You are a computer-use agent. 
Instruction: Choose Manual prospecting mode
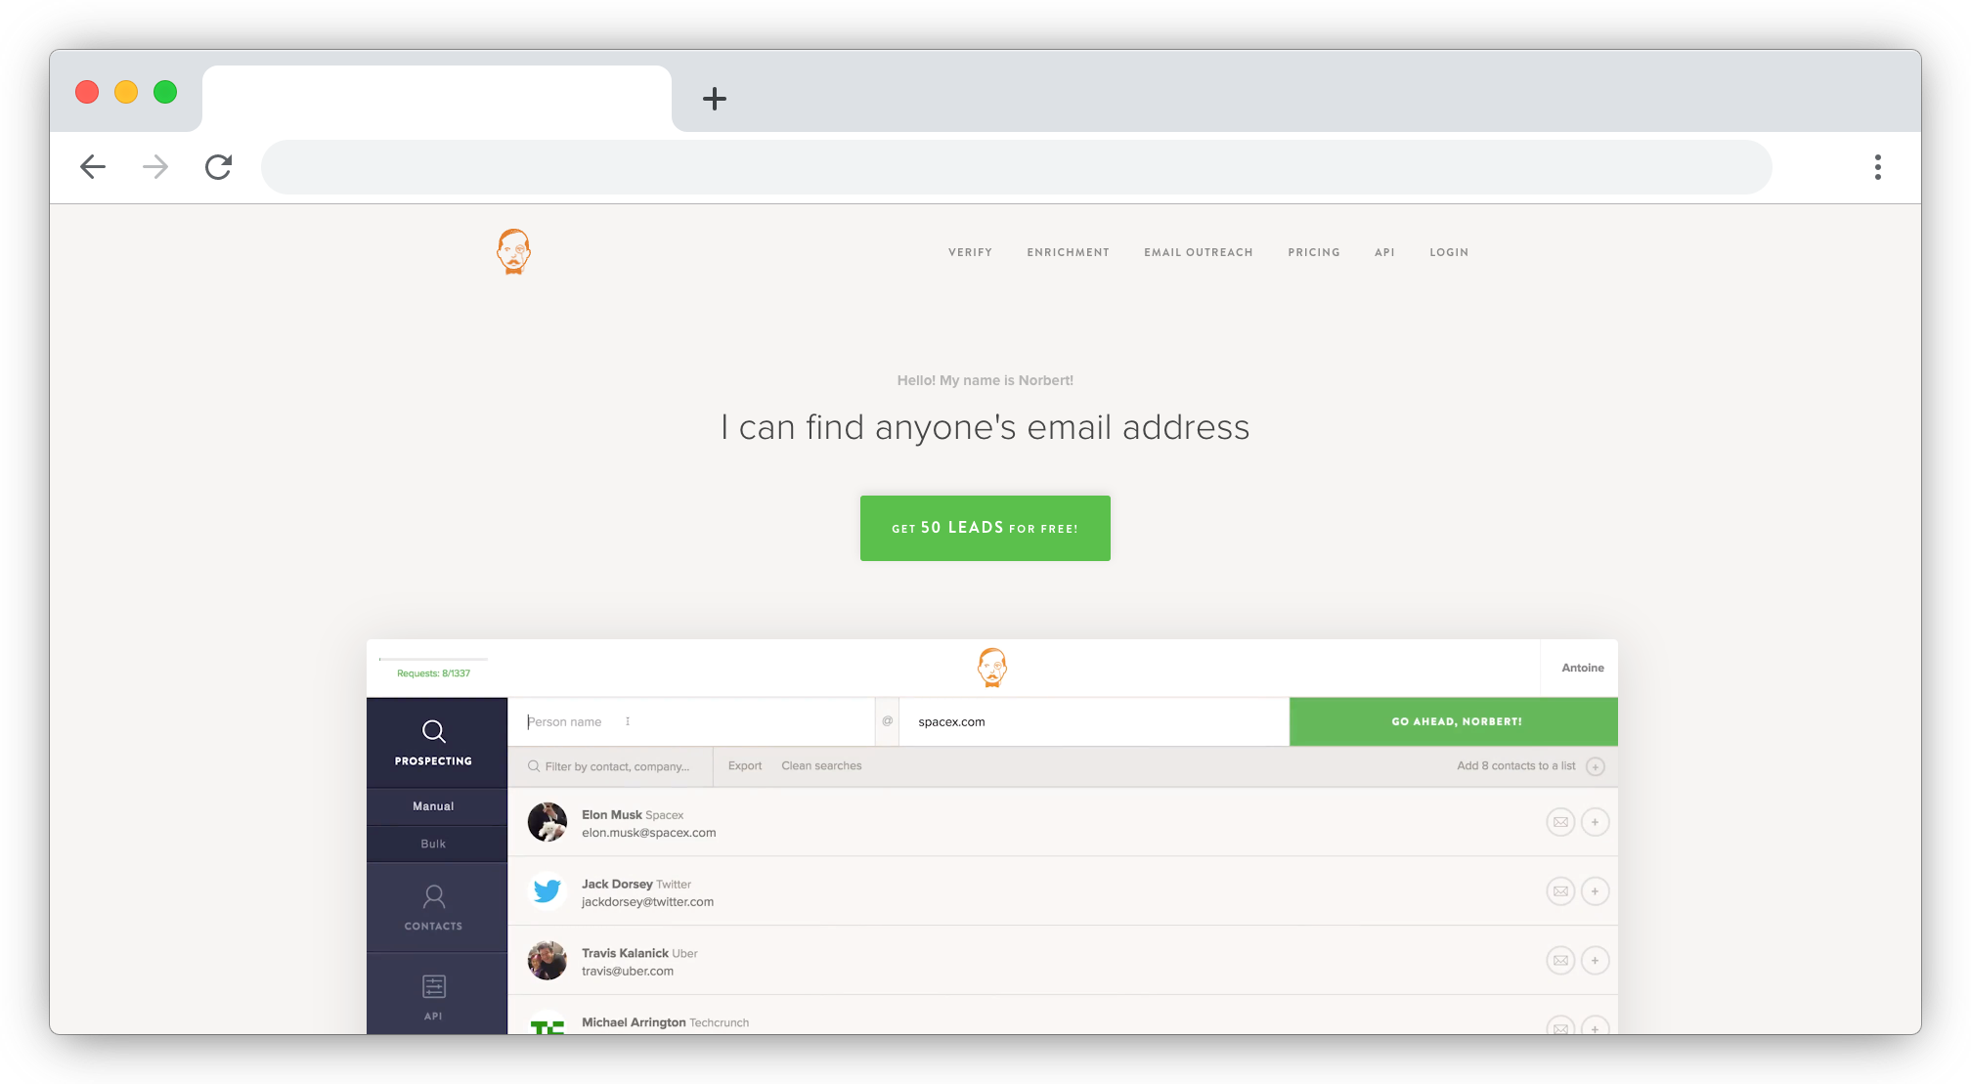433,806
